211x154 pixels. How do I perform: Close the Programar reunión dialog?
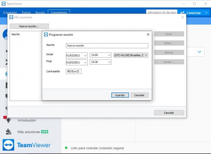click(148, 34)
